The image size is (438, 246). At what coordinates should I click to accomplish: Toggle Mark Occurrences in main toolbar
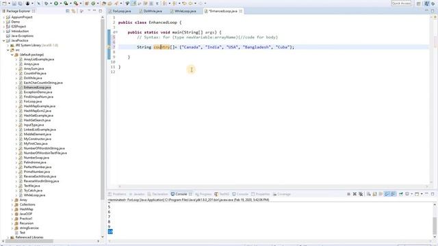[133, 3]
